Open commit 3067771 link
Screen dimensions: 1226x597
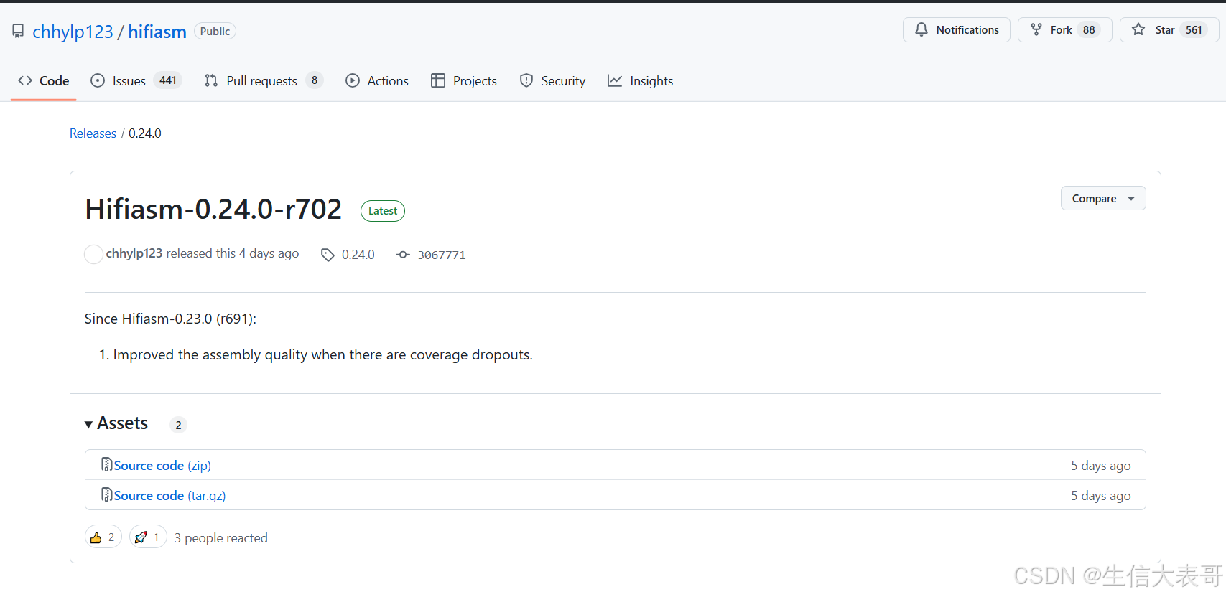click(x=442, y=255)
